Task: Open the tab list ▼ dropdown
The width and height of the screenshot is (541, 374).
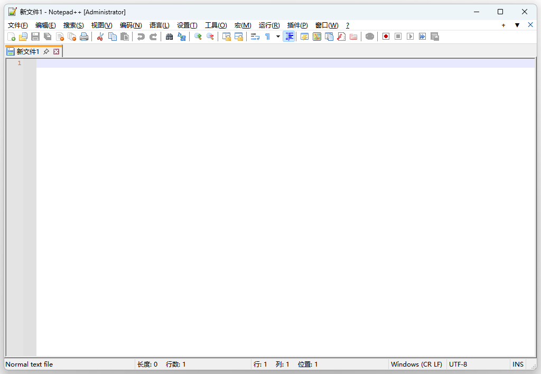Action: (x=517, y=25)
